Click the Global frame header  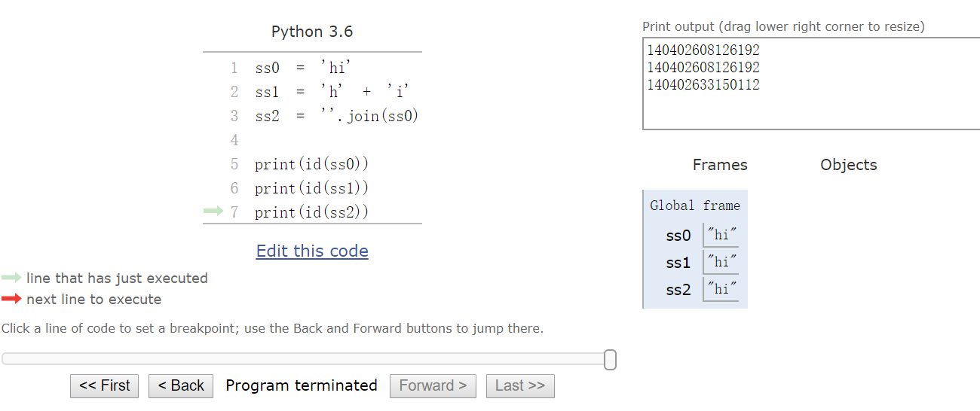click(x=695, y=205)
